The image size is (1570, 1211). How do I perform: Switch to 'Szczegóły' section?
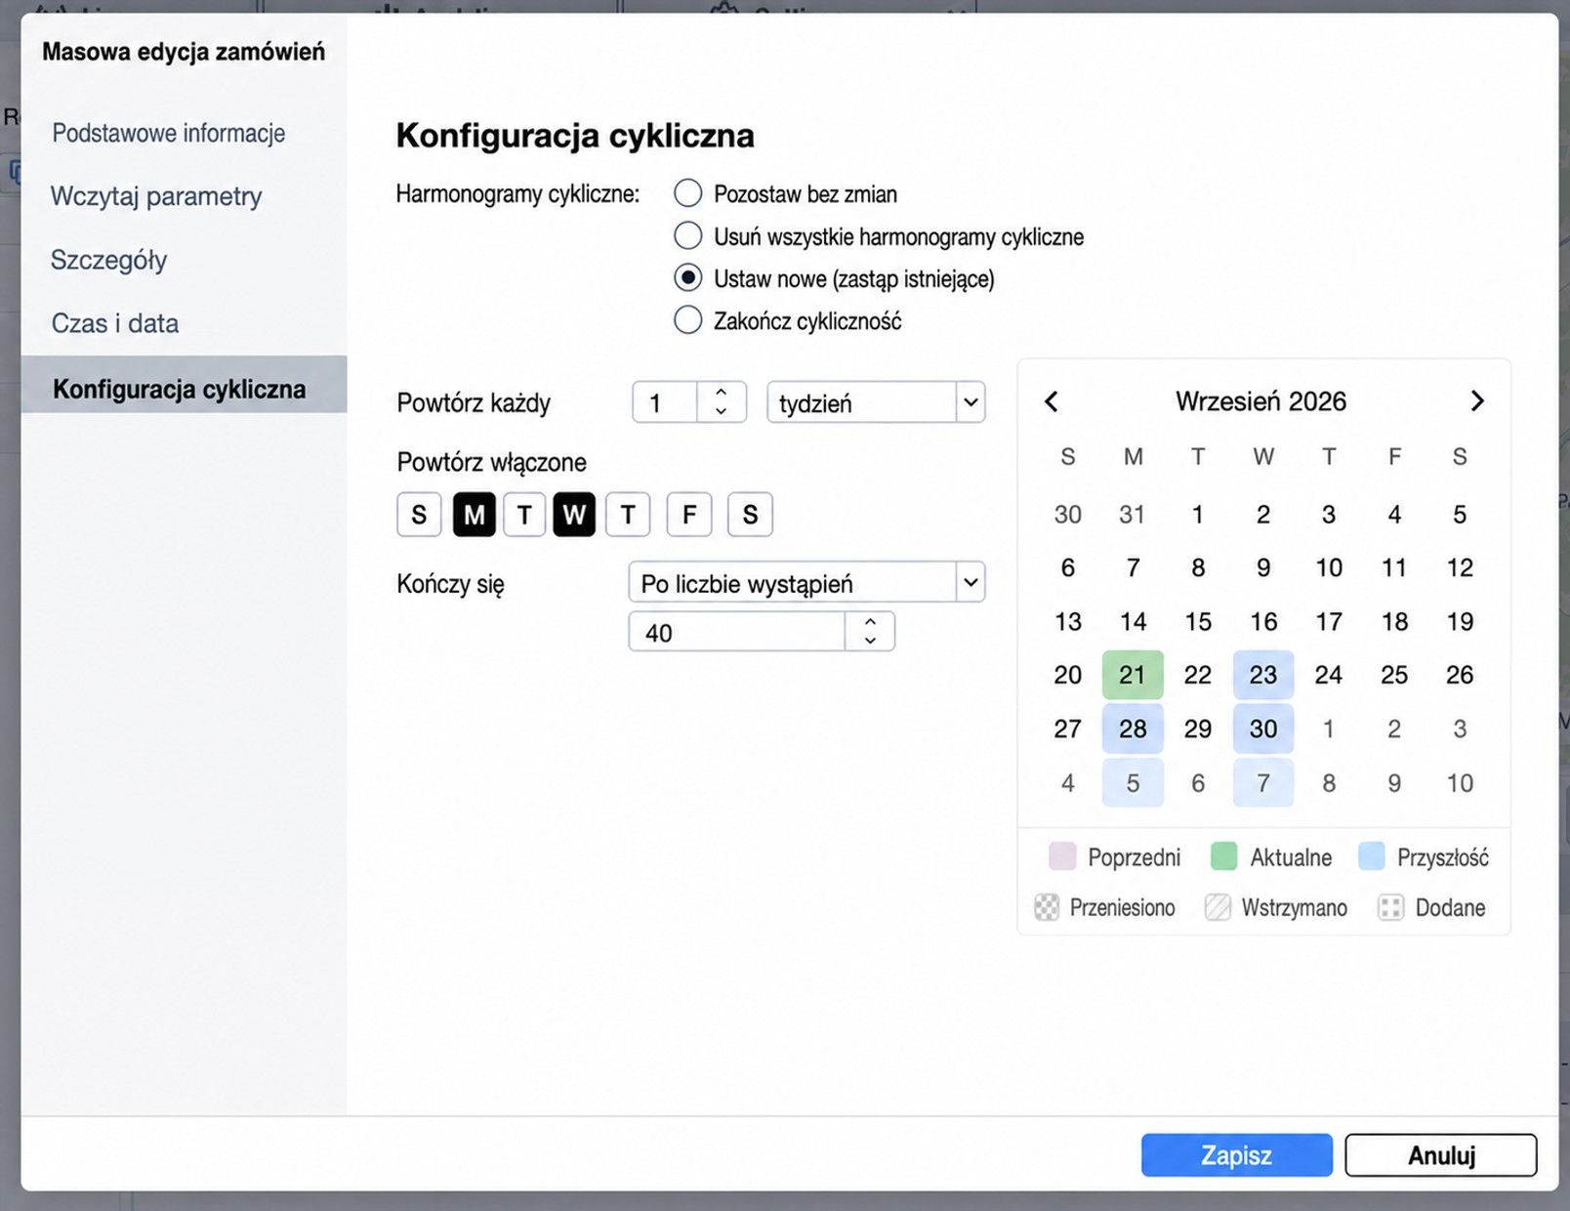point(109,260)
